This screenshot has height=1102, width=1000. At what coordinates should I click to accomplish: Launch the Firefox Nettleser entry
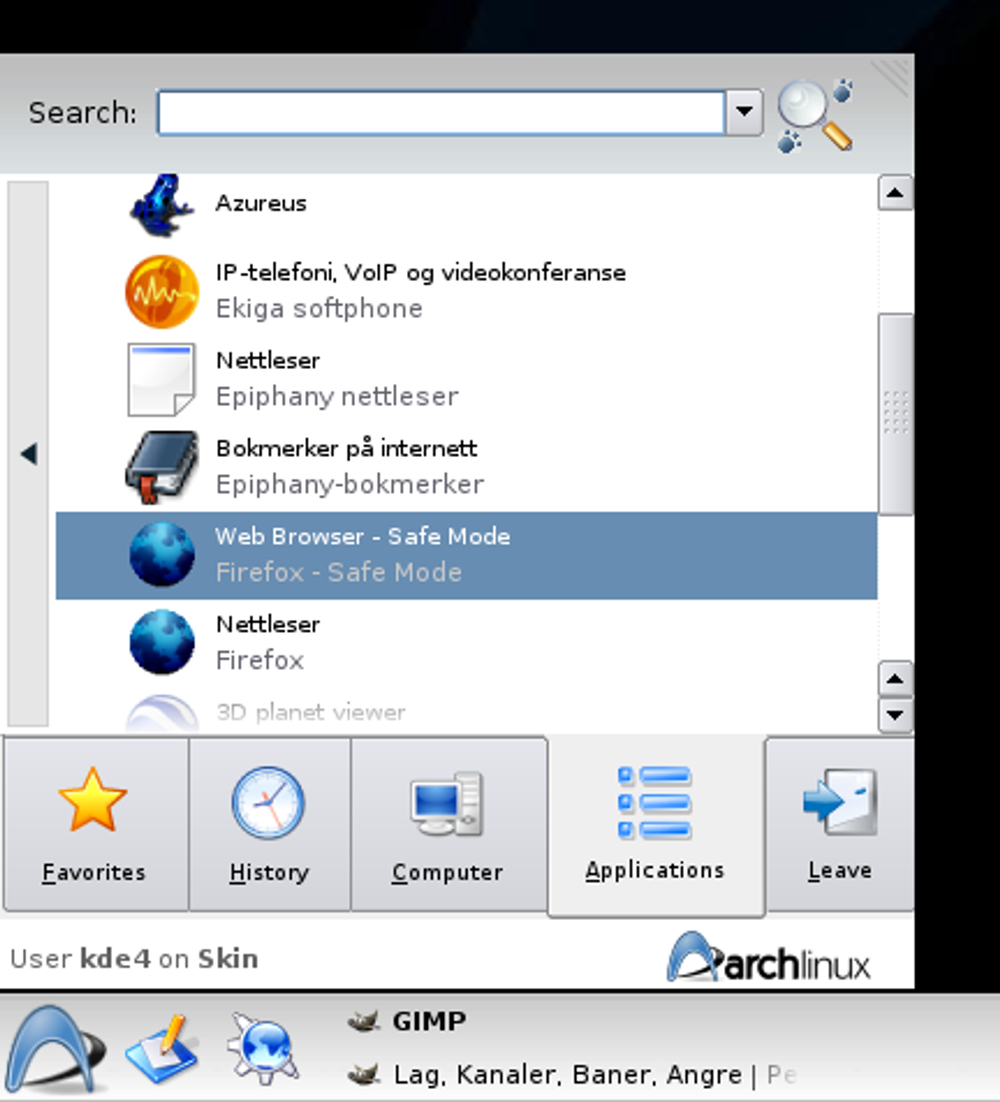click(466, 643)
